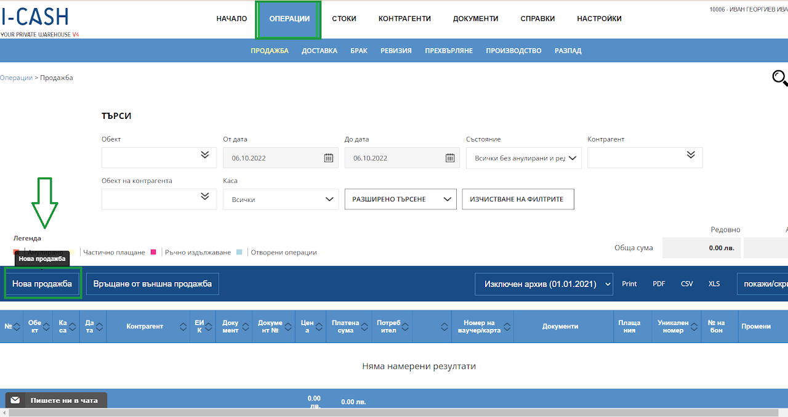Click the Print link in the toolbar
The height and width of the screenshot is (417, 788).
(629, 284)
